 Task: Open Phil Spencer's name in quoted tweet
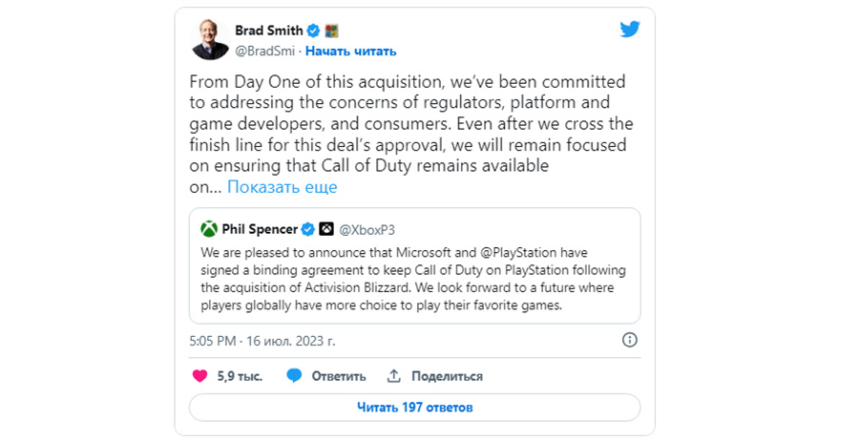click(260, 229)
